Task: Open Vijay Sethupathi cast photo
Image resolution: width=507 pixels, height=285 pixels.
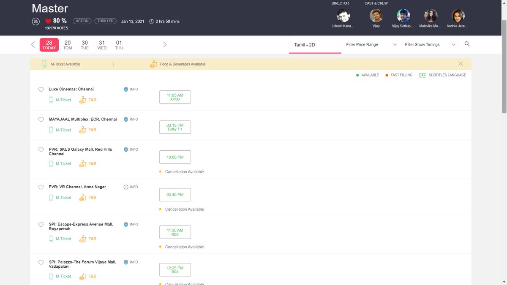Action: point(403,16)
